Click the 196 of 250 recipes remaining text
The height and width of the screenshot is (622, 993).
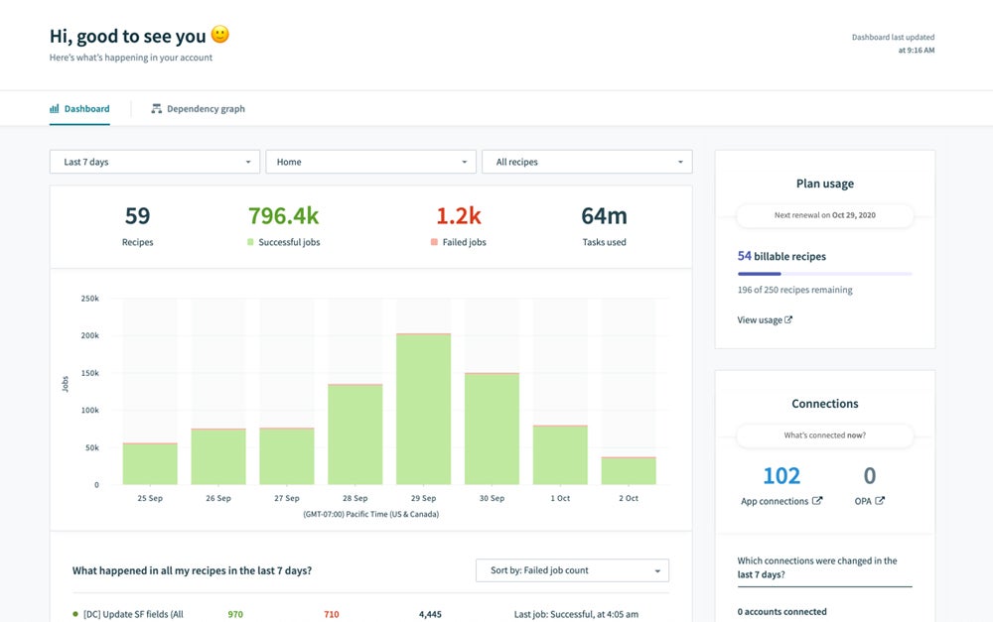click(794, 290)
